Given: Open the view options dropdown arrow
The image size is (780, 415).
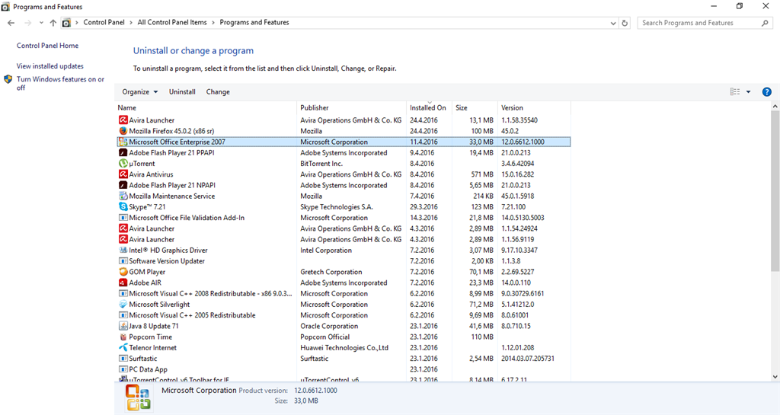Looking at the screenshot, I should tap(748, 92).
